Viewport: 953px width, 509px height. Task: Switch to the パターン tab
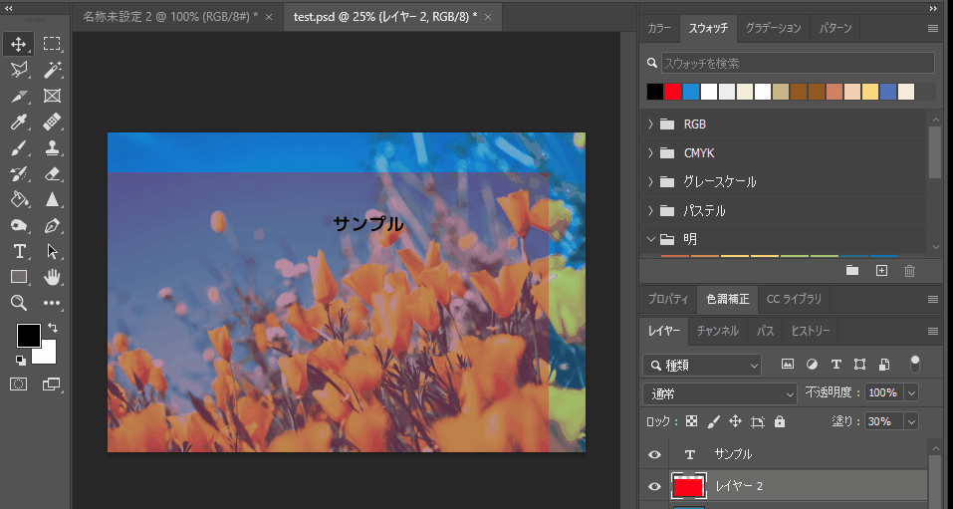point(835,28)
